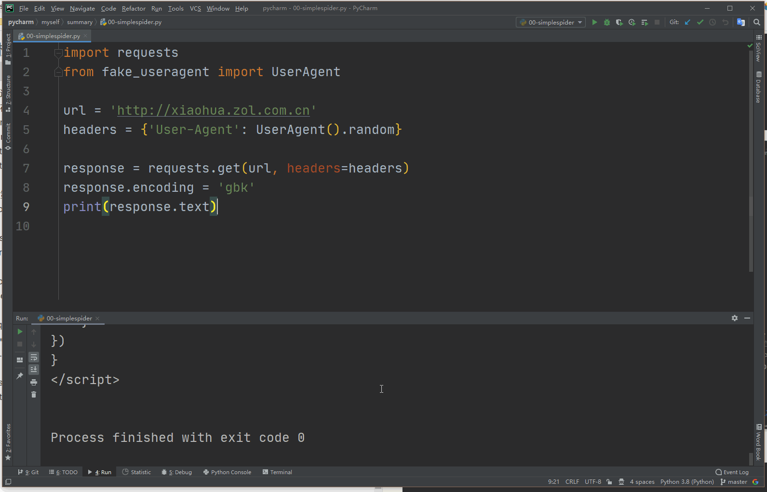
Task: Open the Navigate menu
Action: tap(82, 8)
